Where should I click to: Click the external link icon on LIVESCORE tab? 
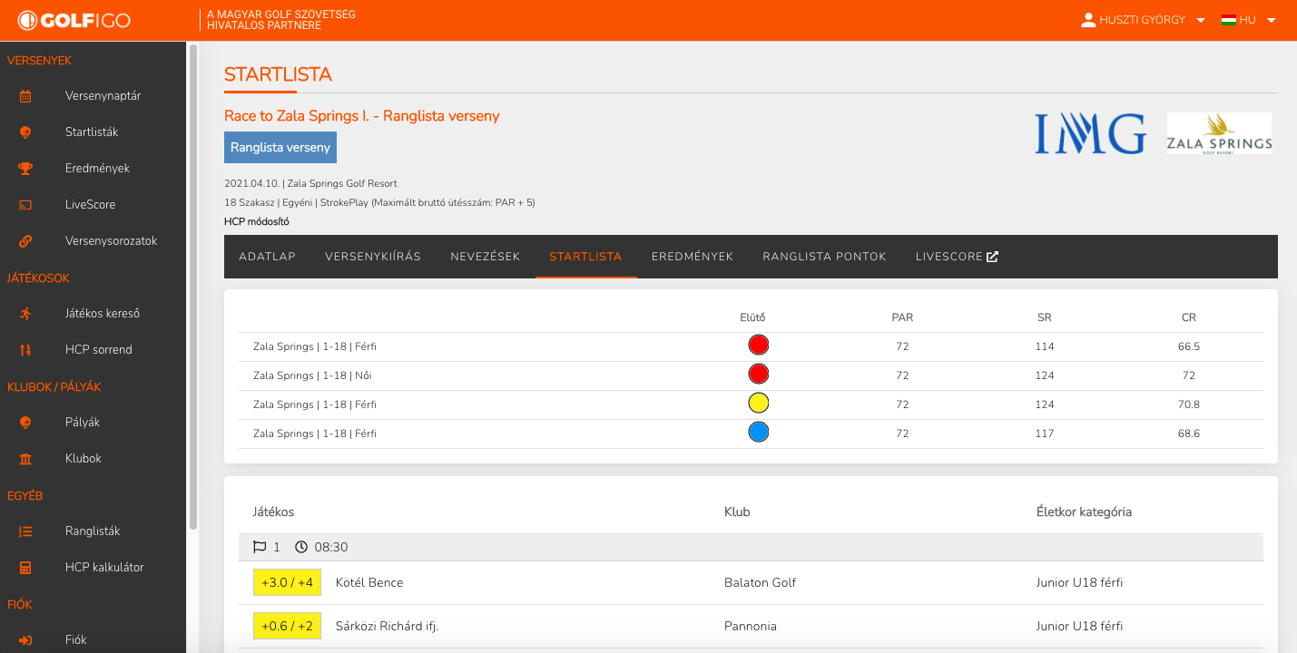click(x=993, y=257)
